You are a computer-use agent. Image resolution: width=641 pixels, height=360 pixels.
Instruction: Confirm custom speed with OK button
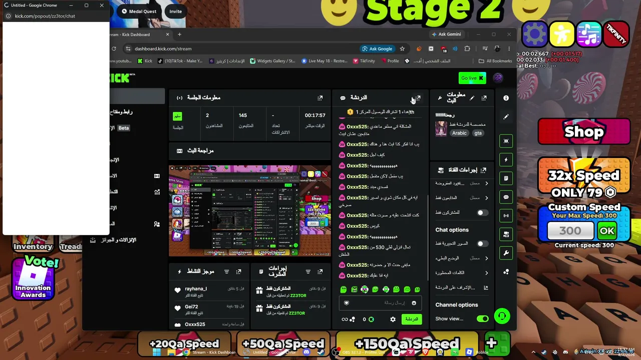click(607, 231)
